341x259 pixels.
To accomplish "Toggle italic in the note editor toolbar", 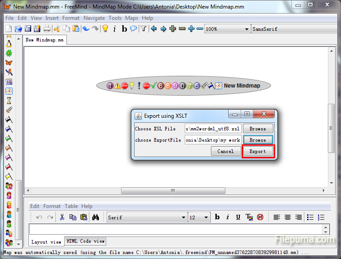I will [228, 217].
